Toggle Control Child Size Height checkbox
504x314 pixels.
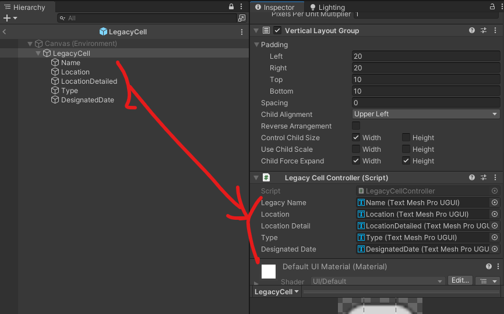[406, 137]
